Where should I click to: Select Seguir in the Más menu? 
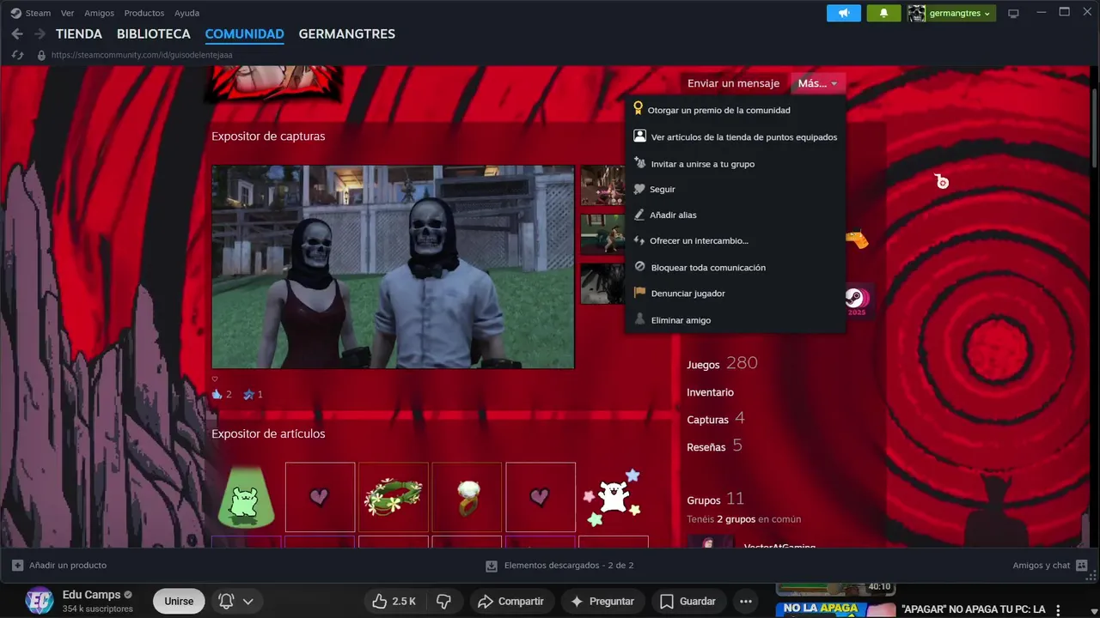tap(735, 189)
